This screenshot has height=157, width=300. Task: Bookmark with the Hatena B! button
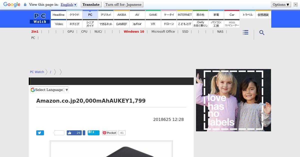click(93, 133)
